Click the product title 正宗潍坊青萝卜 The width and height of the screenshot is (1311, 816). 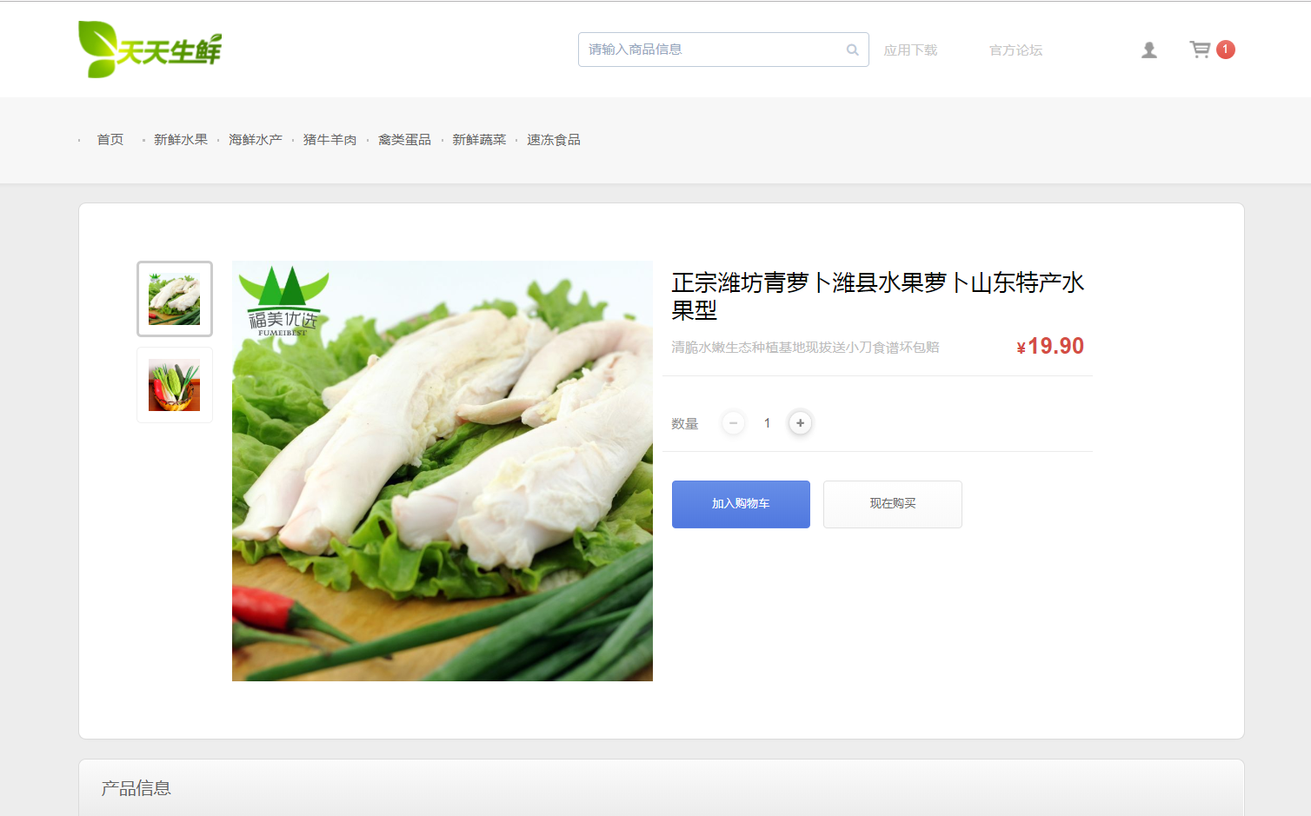click(878, 295)
